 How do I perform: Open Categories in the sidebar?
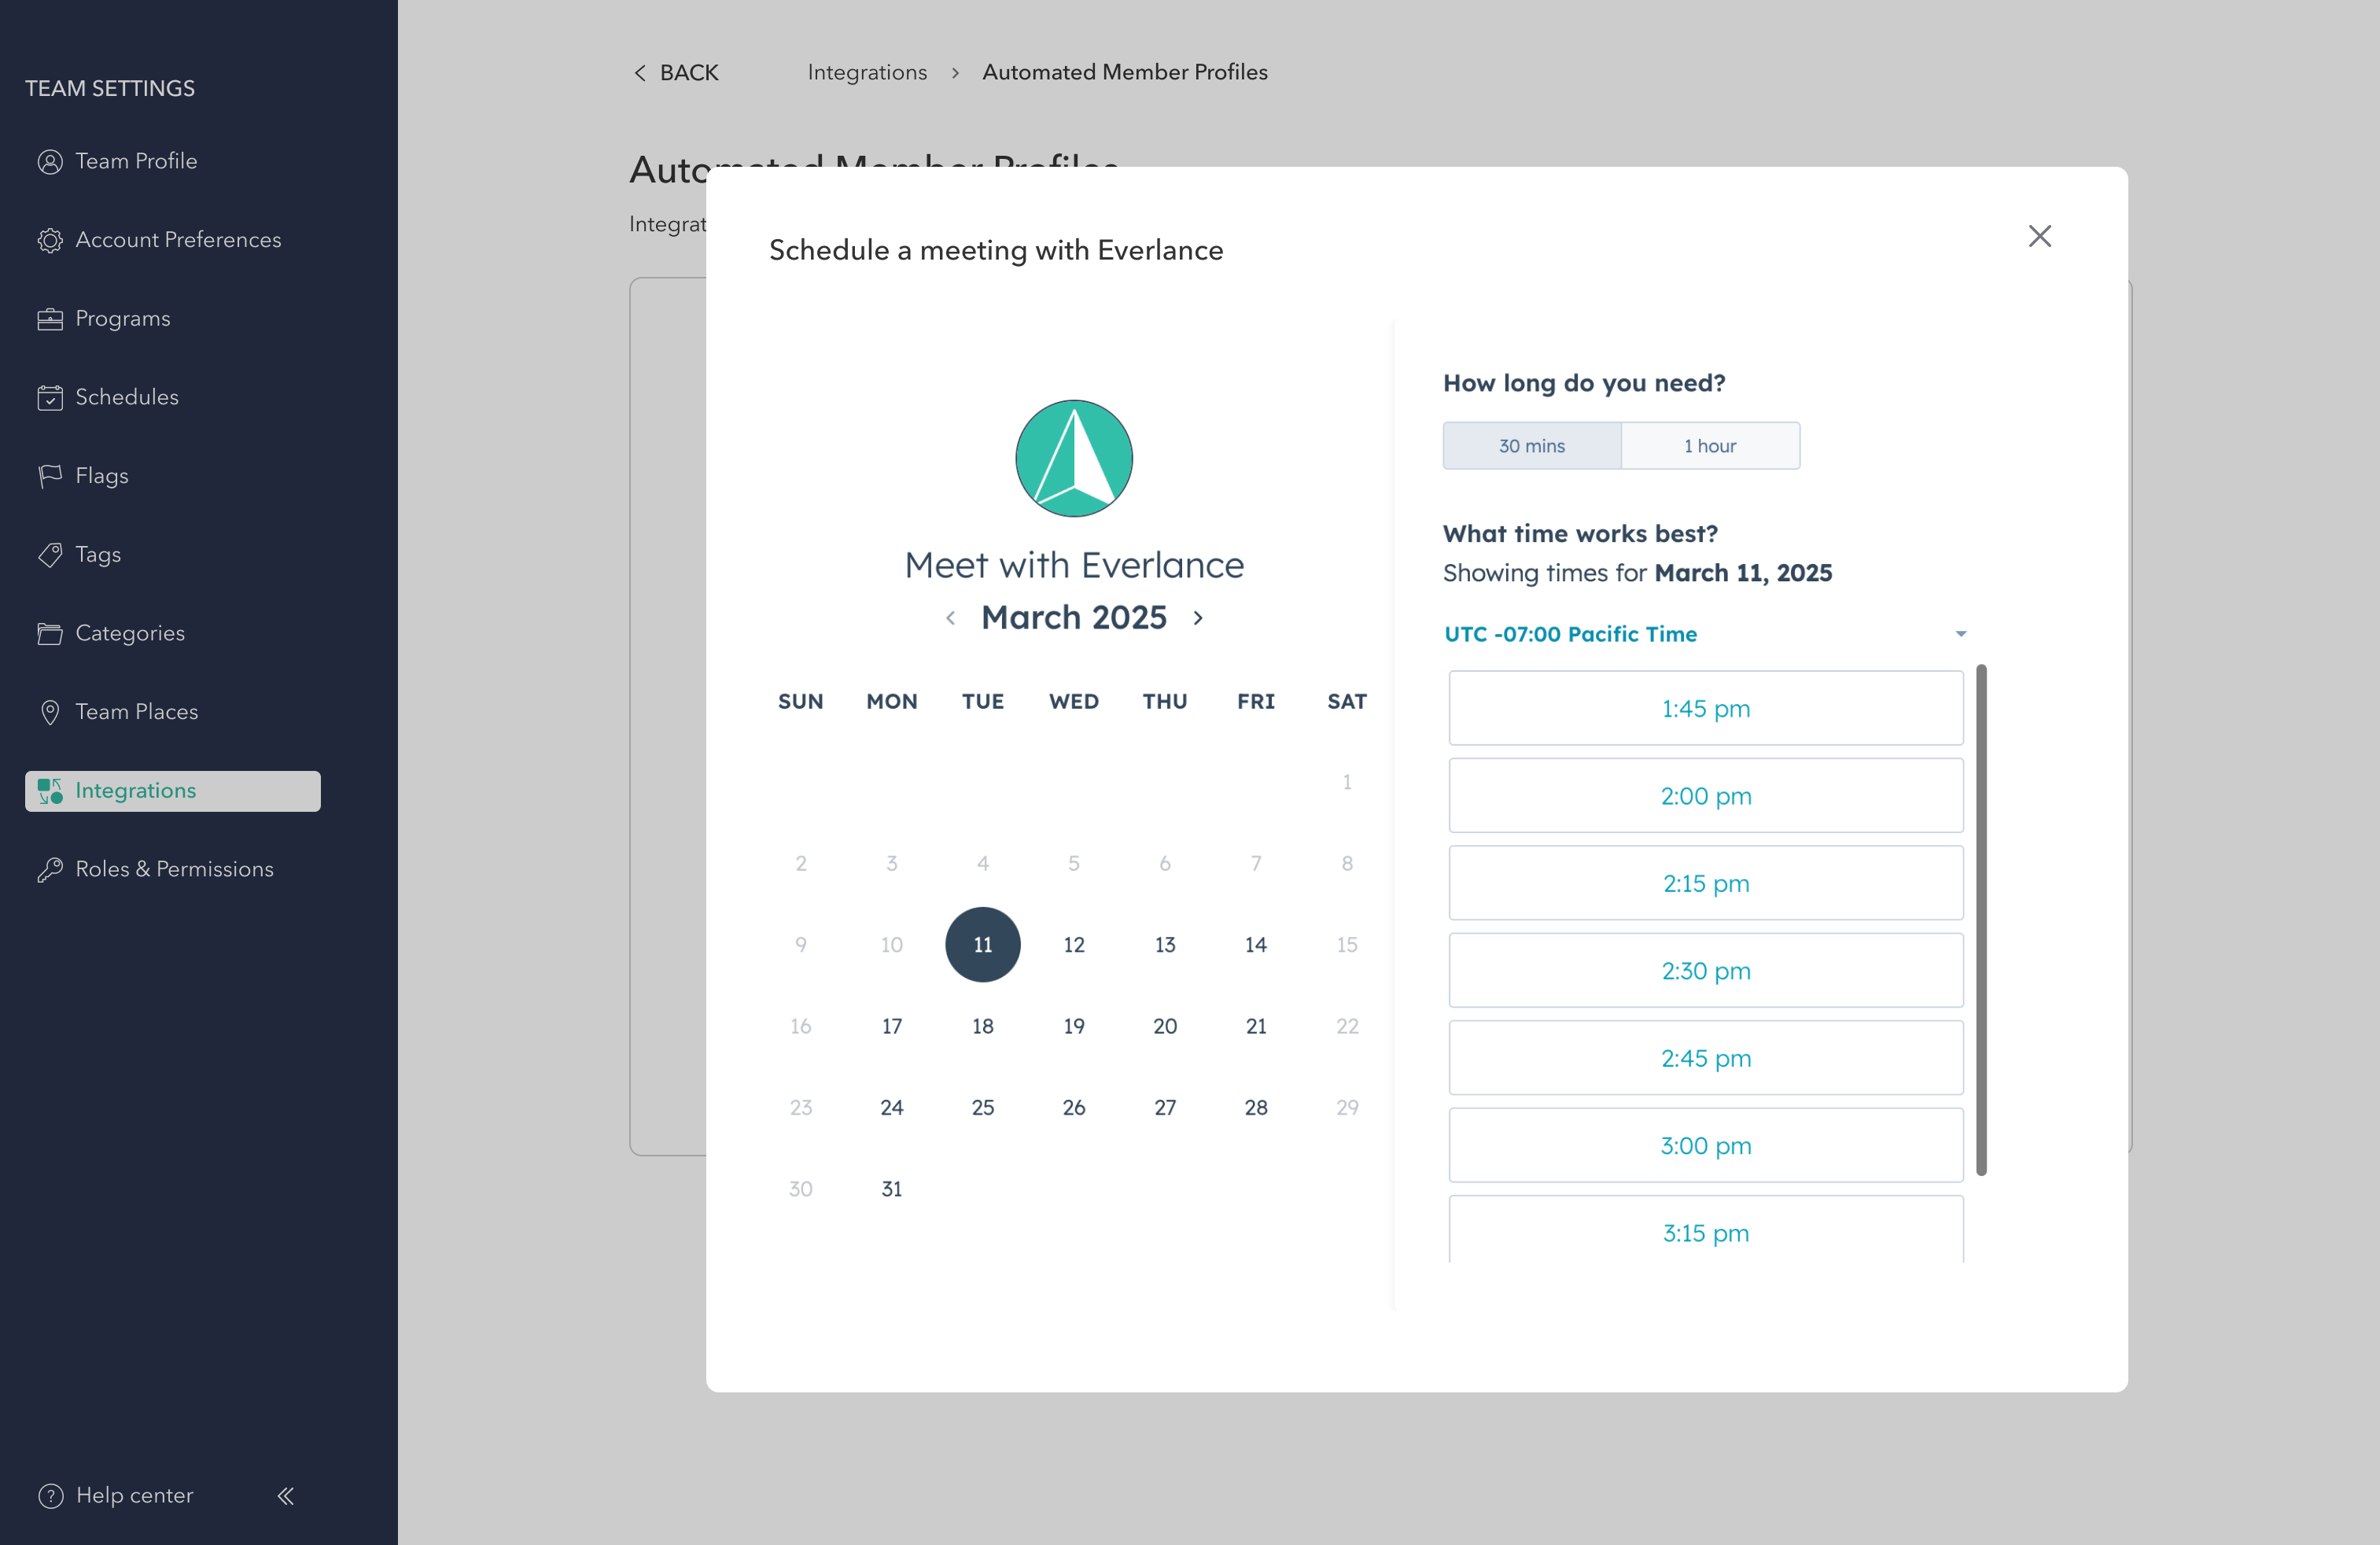[130, 633]
